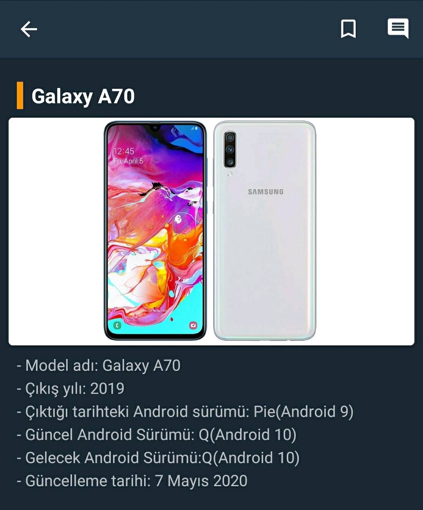
Task: Open the comments icon
Action: pyautogui.click(x=398, y=29)
